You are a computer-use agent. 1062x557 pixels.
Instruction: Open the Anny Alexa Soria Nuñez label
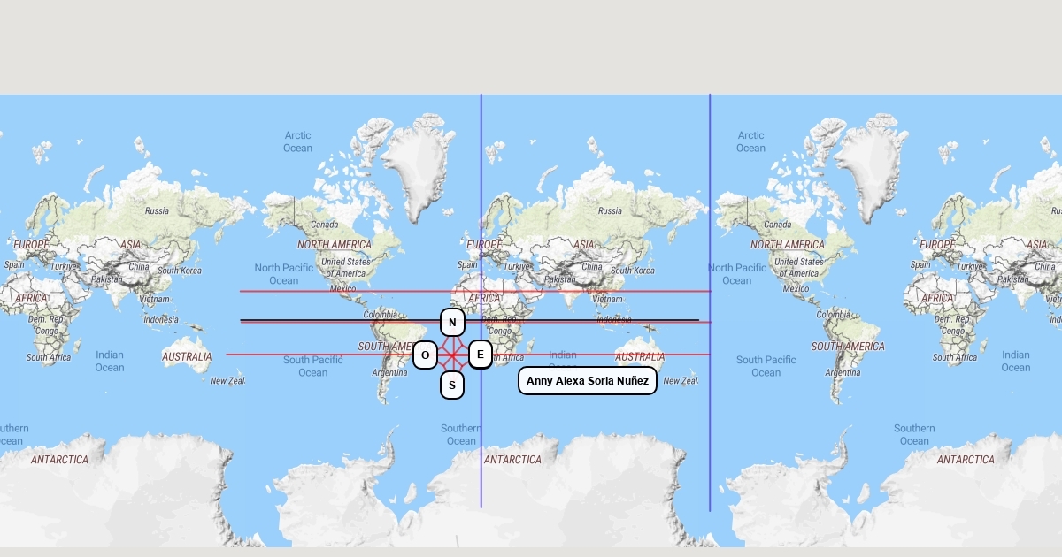(x=588, y=381)
